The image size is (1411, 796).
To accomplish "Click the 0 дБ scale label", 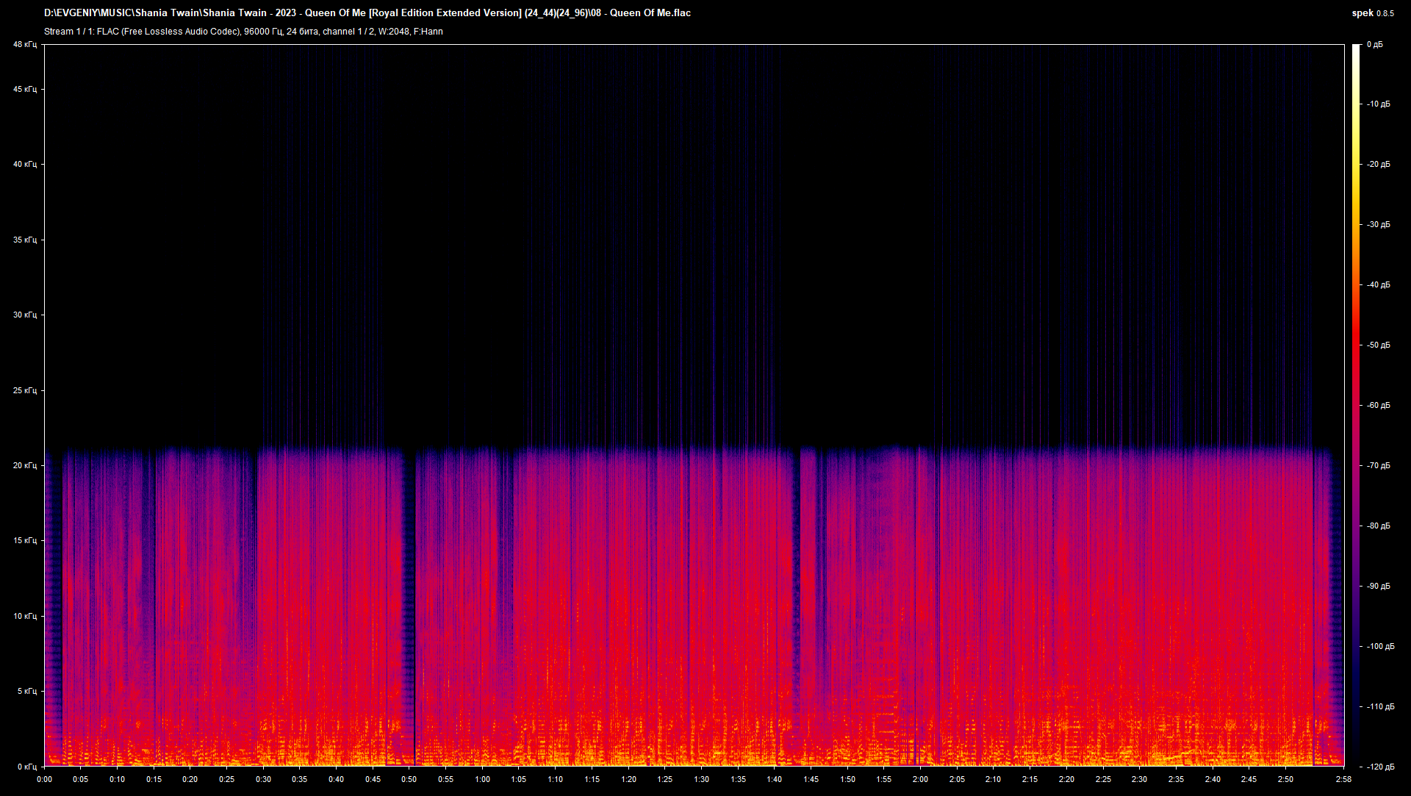I will tap(1374, 45).
